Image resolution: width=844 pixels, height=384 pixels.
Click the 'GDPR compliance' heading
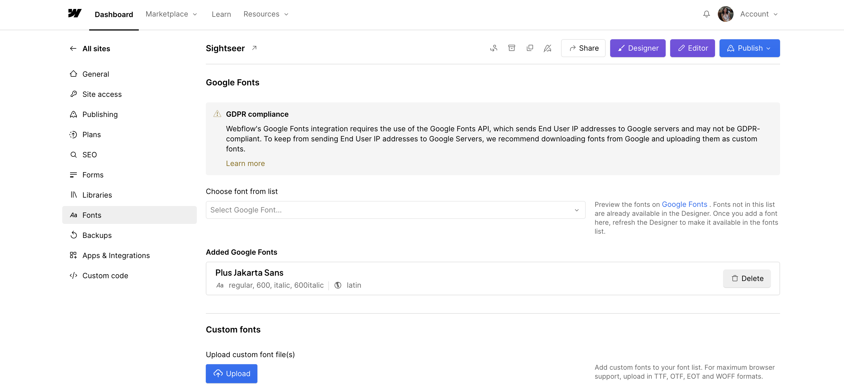257,114
